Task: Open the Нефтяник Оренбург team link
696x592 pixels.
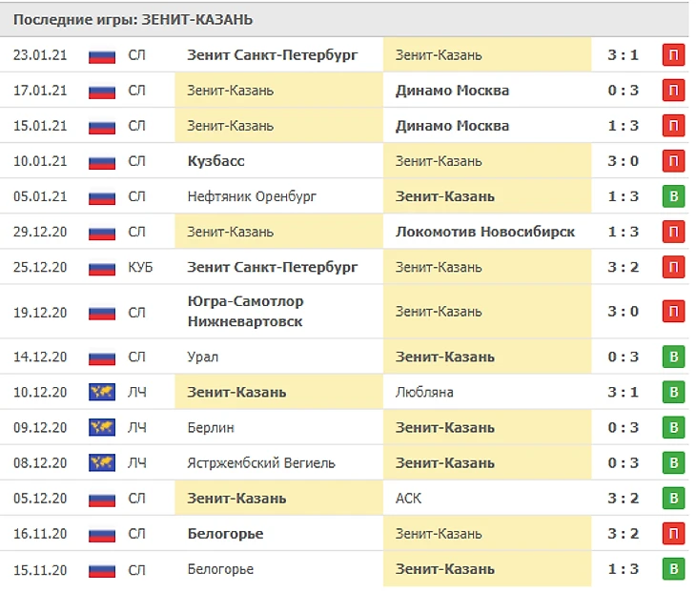Action: (x=252, y=196)
